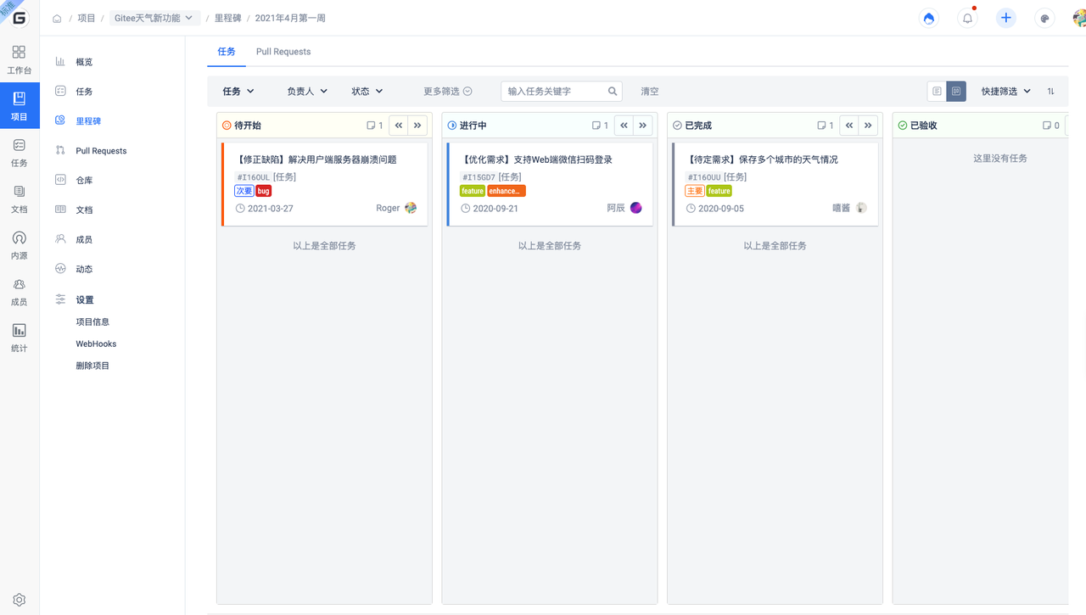Image resolution: width=1086 pixels, height=615 pixels.
Task: Click home icon in breadcrumb
Action: 57,18
